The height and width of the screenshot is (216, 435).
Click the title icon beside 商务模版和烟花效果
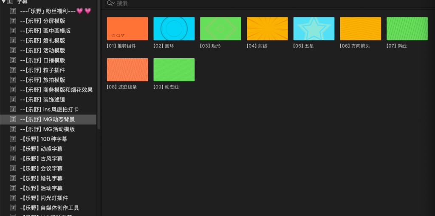pyautogui.click(x=13, y=90)
